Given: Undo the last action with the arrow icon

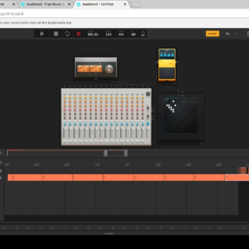Looking at the screenshot, I should pyautogui.click(x=228, y=34).
